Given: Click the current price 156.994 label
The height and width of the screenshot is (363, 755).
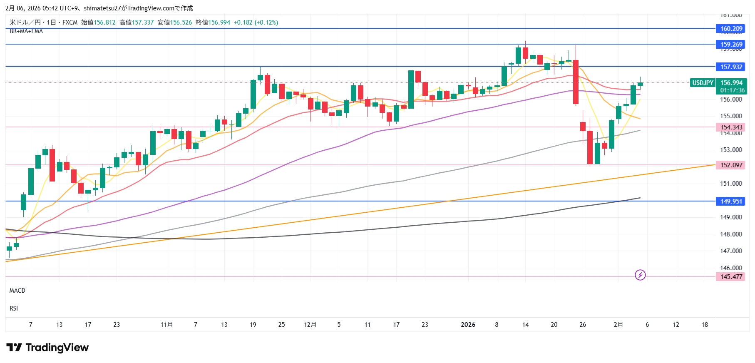Looking at the screenshot, I should 732,83.
